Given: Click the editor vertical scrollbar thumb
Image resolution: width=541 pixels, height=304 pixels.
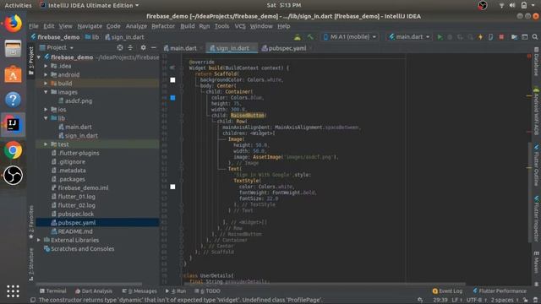Looking at the screenshot, I should point(530,192).
